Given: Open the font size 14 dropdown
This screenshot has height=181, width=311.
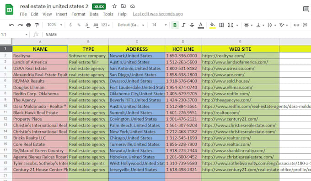Looking at the screenshot, I should tap(159, 25).
